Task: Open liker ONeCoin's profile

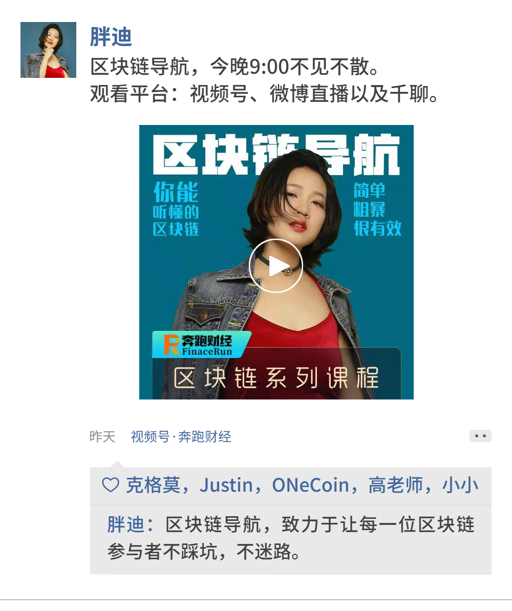Action: click(310, 485)
